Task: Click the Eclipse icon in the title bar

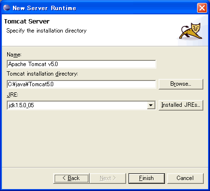Action: point(7,8)
